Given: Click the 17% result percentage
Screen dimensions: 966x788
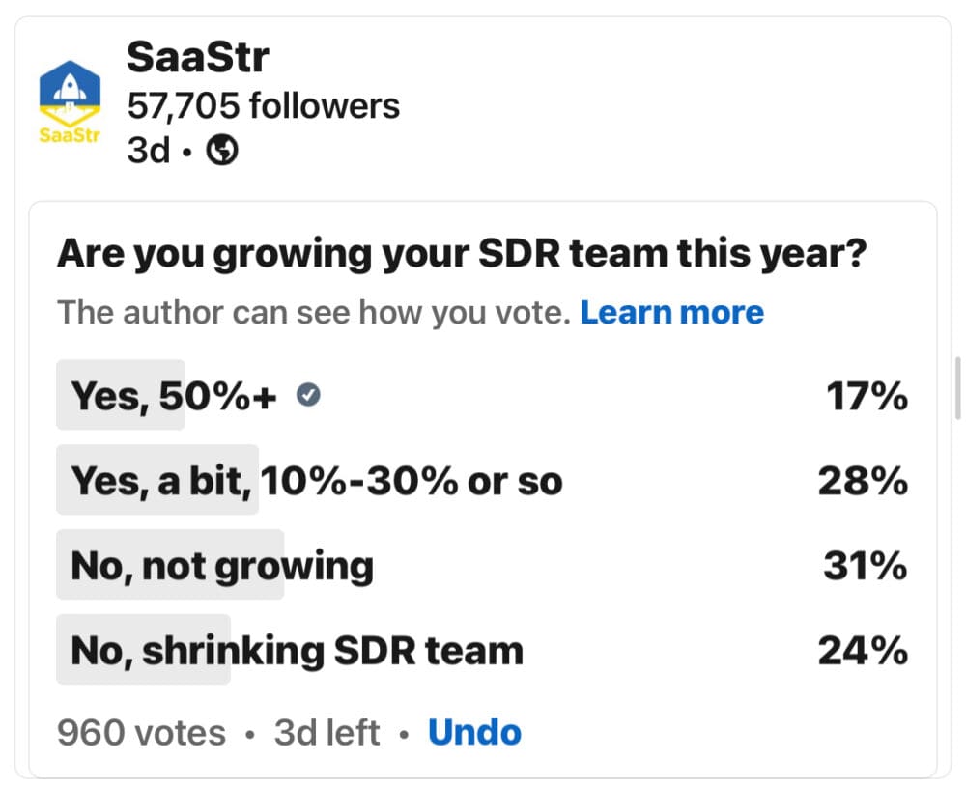Looking at the screenshot, I should point(867,395).
